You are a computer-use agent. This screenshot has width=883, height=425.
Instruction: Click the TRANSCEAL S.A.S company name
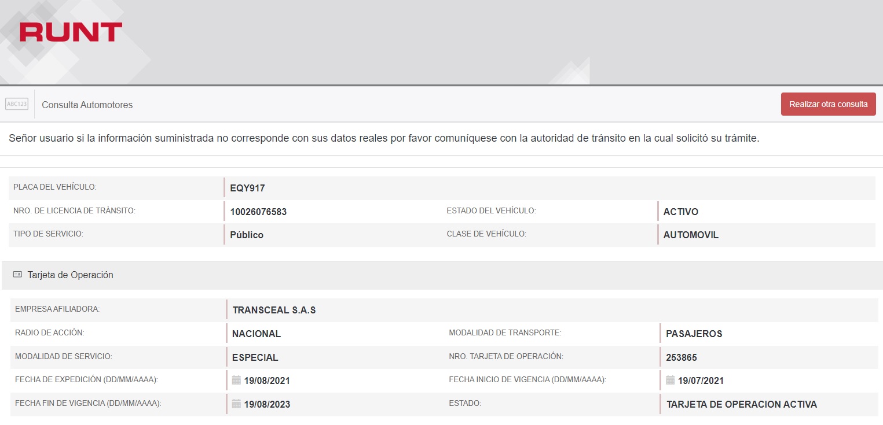pyautogui.click(x=274, y=310)
